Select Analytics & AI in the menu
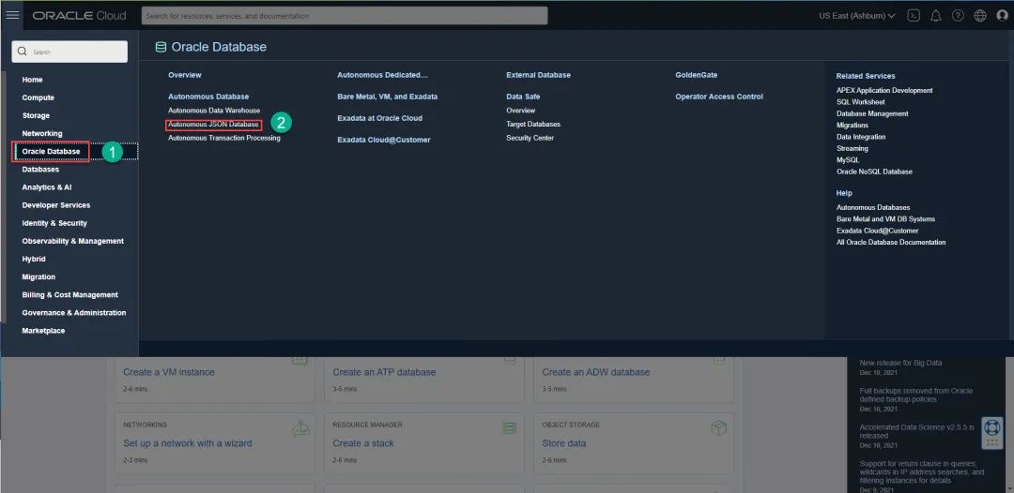1014x493 pixels. (47, 187)
